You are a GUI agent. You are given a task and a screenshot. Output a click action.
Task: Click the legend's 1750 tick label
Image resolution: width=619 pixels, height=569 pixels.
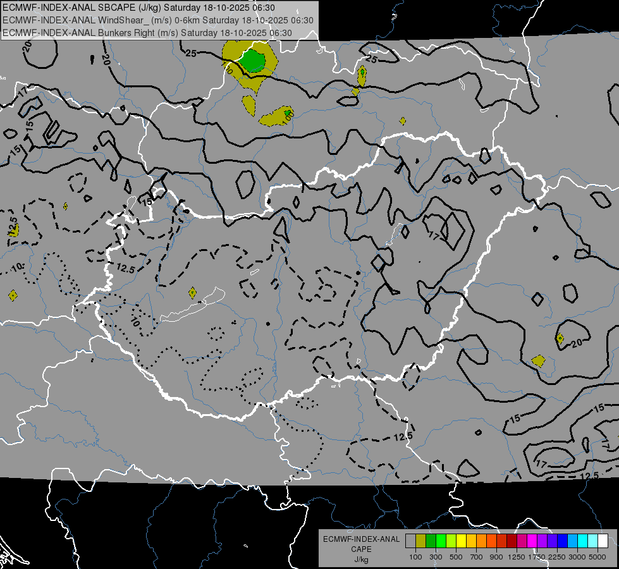pos(537,557)
